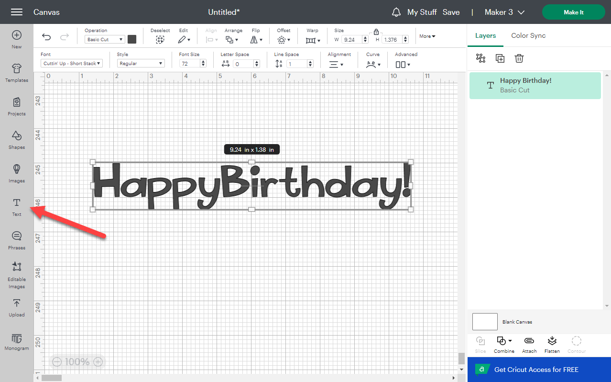Select the Text tool in the sidebar
The image size is (611, 382).
pos(16,207)
